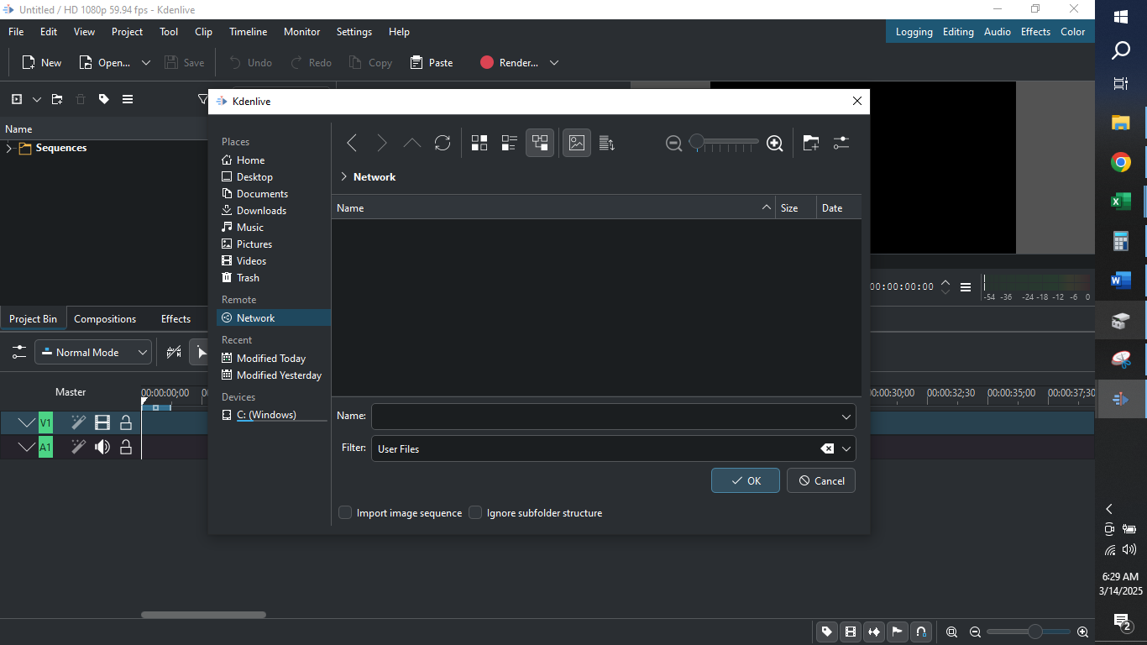Collapse the A1 track chevron
Image resolution: width=1147 pixels, height=645 pixels.
tap(27, 448)
